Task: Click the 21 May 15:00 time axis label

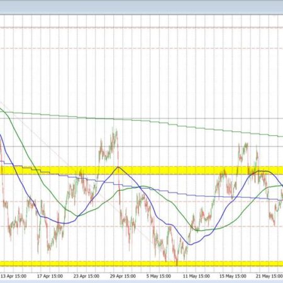Action: point(269,276)
